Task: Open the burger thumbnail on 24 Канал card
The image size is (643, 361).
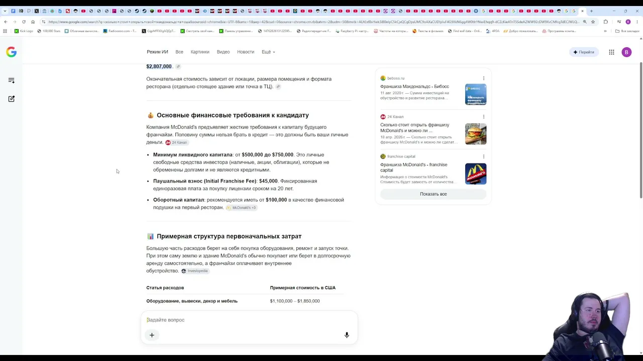Action: [x=476, y=134]
